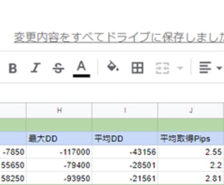Select the cell with 2.55

point(191,152)
